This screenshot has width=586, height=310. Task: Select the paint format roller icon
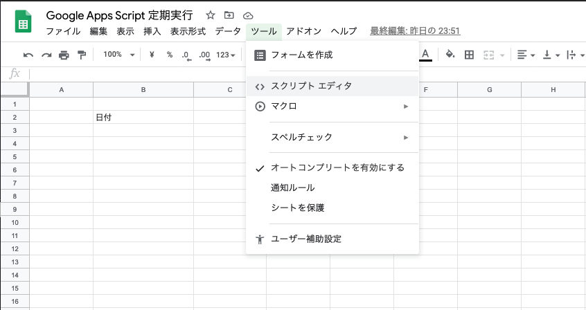(82, 55)
